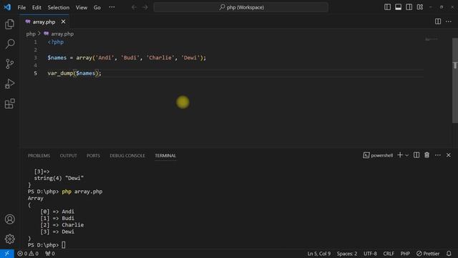Image resolution: width=458 pixels, height=258 pixels.
Task: Open editor More Actions menu
Action: tap(449, 21)
